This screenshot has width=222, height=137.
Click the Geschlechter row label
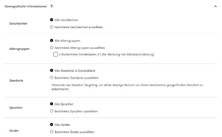pyautogui.click(x=19, y=24)
